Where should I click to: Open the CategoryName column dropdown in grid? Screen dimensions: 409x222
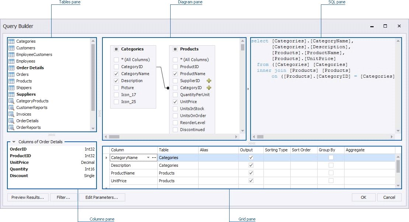tap(148, 158)
